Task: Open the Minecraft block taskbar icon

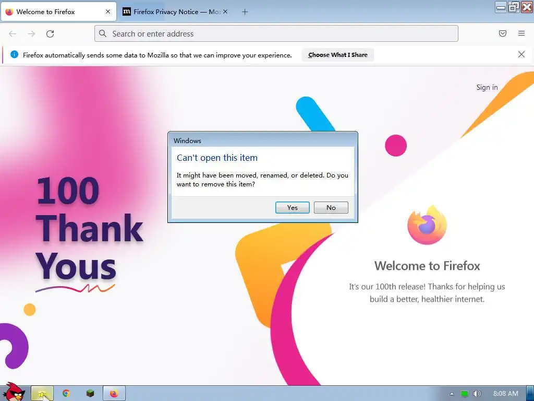Action: click(x=90, y=394)
